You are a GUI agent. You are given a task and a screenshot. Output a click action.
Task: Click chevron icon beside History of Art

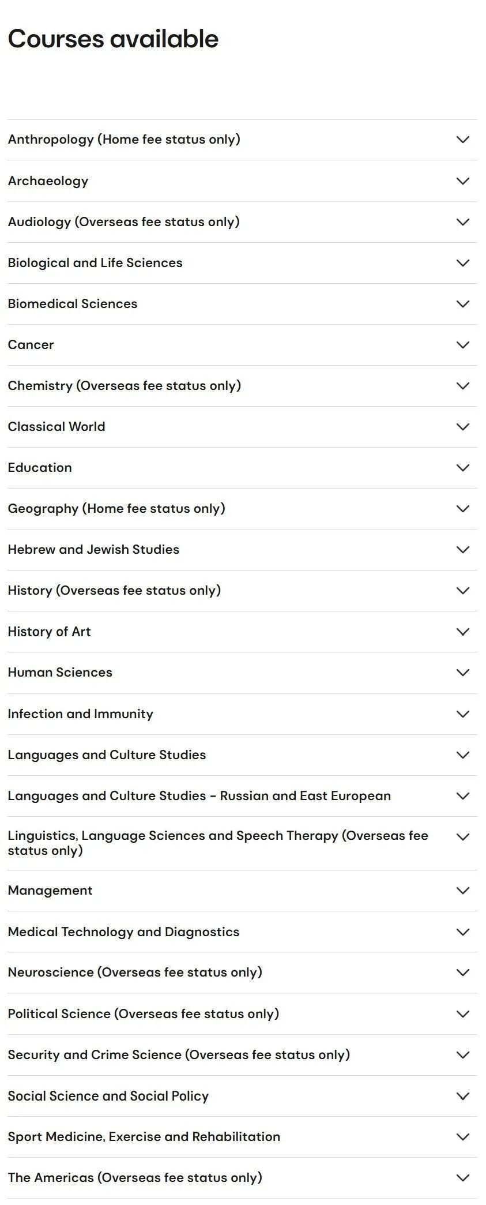[x=462, y=632]
